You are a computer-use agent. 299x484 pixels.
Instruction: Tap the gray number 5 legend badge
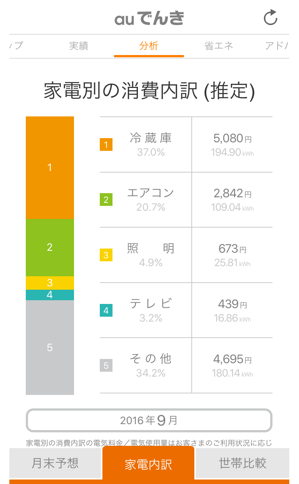pyautogui.click(x=106, y=365)
